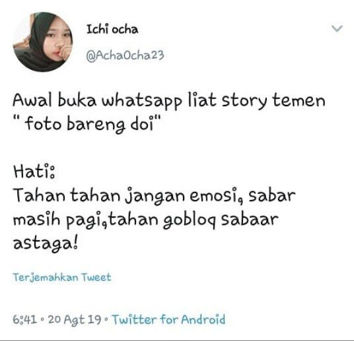The width and height of the screenshot is (354, 341).
Task: Select the 20 Agt 19 date
Action: pos(75,320)
